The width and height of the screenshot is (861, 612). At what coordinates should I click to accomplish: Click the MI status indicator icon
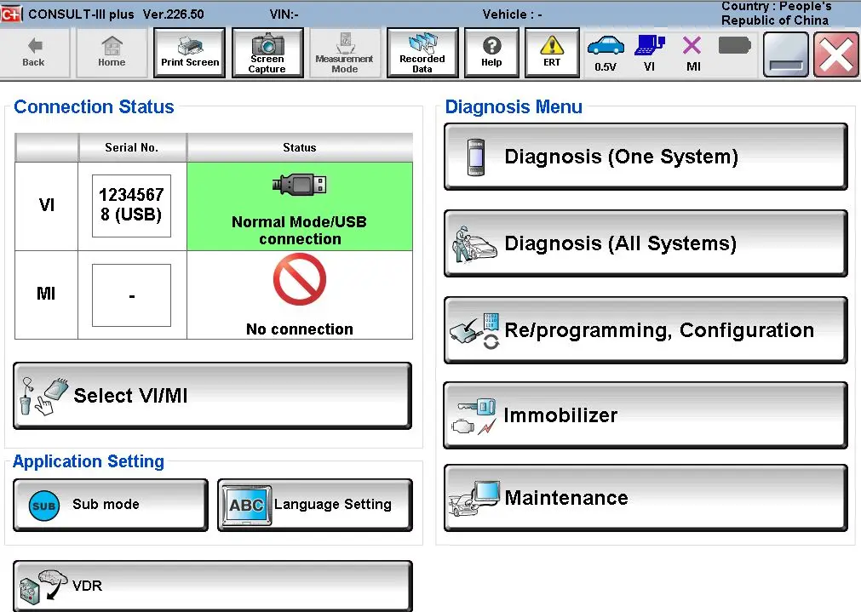[x=692, y=52]
